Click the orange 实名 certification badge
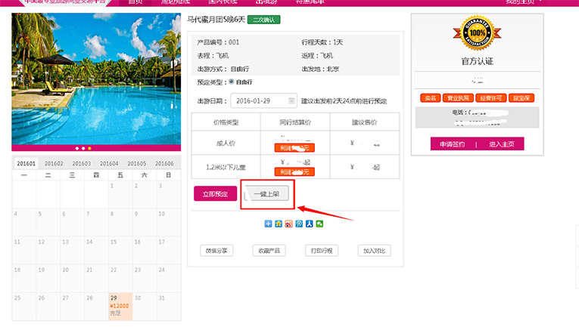This screenshot has height=327, width=579. point(430,98)
